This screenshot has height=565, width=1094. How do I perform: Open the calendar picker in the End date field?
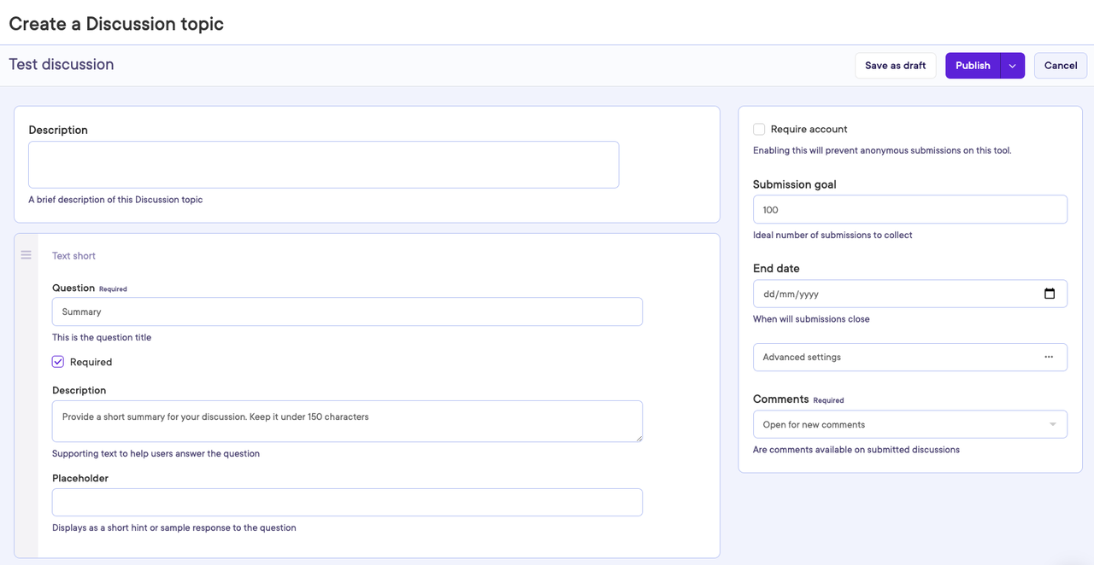(1050, 293)
